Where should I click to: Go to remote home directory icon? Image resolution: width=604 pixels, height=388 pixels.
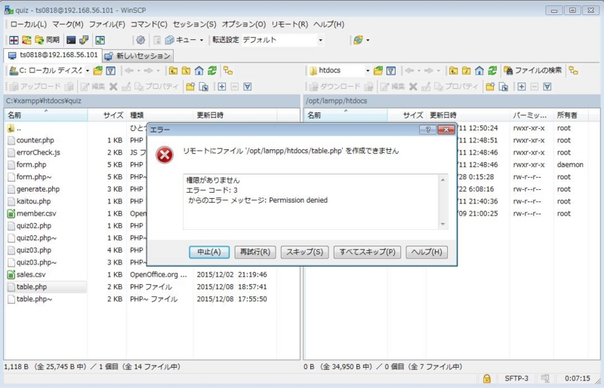479,71
